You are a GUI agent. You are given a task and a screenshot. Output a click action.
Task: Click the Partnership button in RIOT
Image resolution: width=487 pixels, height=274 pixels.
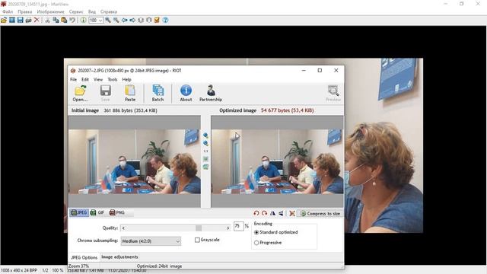pos(211,93)
